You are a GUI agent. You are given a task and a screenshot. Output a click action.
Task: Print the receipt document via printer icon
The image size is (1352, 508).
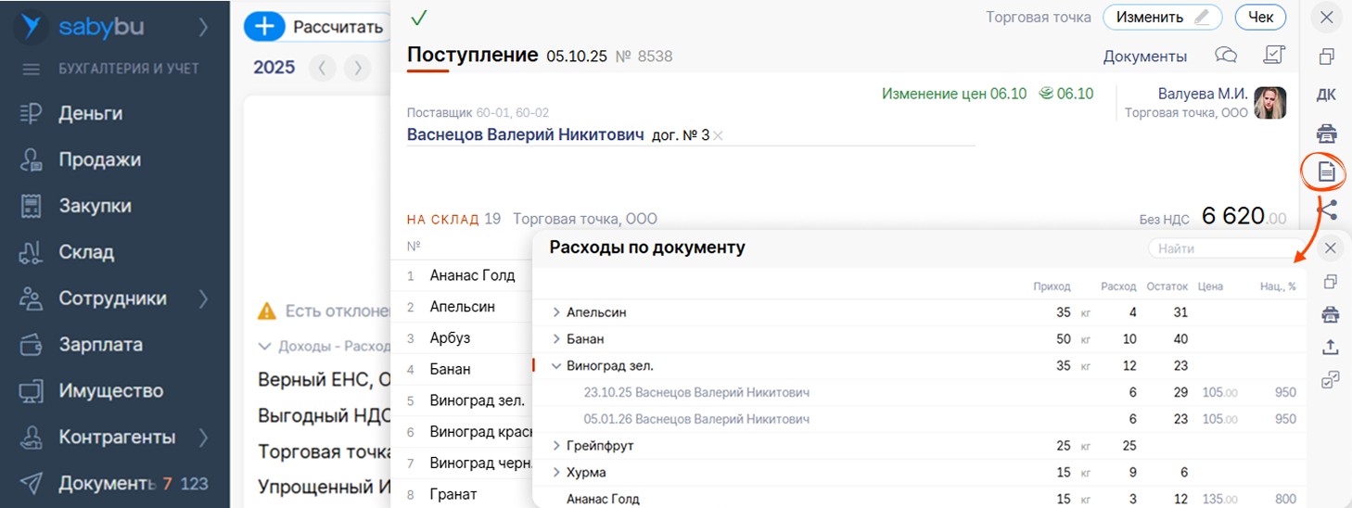pos(1327,133)
